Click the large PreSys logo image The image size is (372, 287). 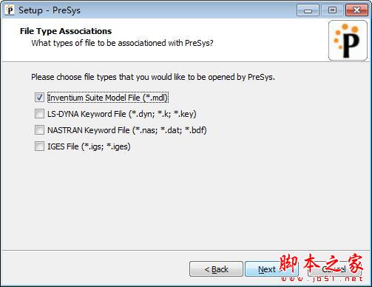point(348,41)
